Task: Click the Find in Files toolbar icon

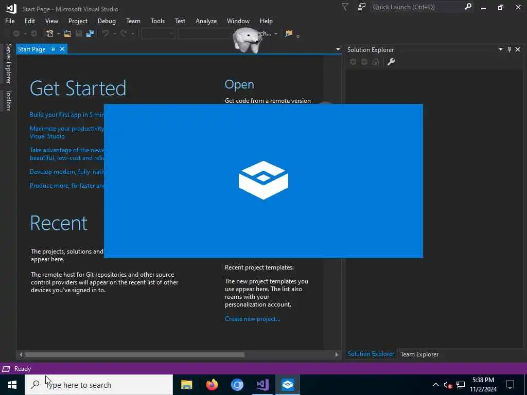Action: (x=289, y=33)
